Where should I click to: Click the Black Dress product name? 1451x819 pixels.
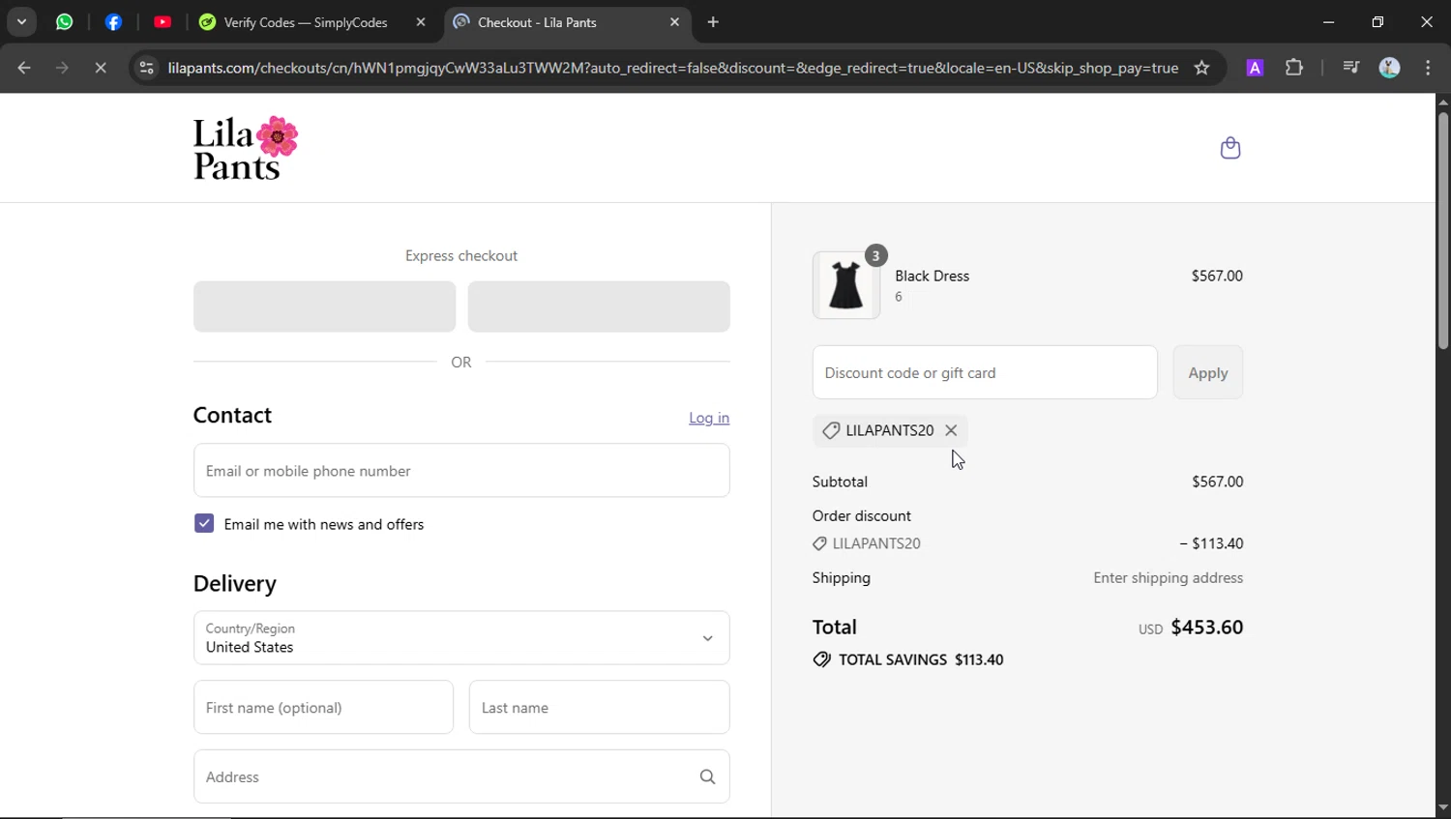pos(932,276)
